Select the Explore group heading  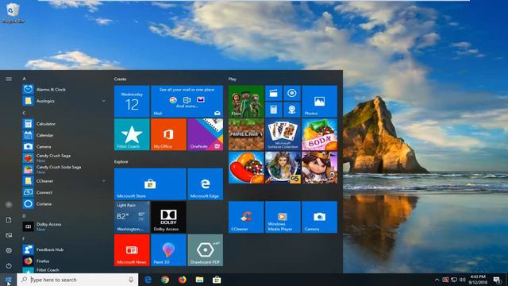(121, 161)
